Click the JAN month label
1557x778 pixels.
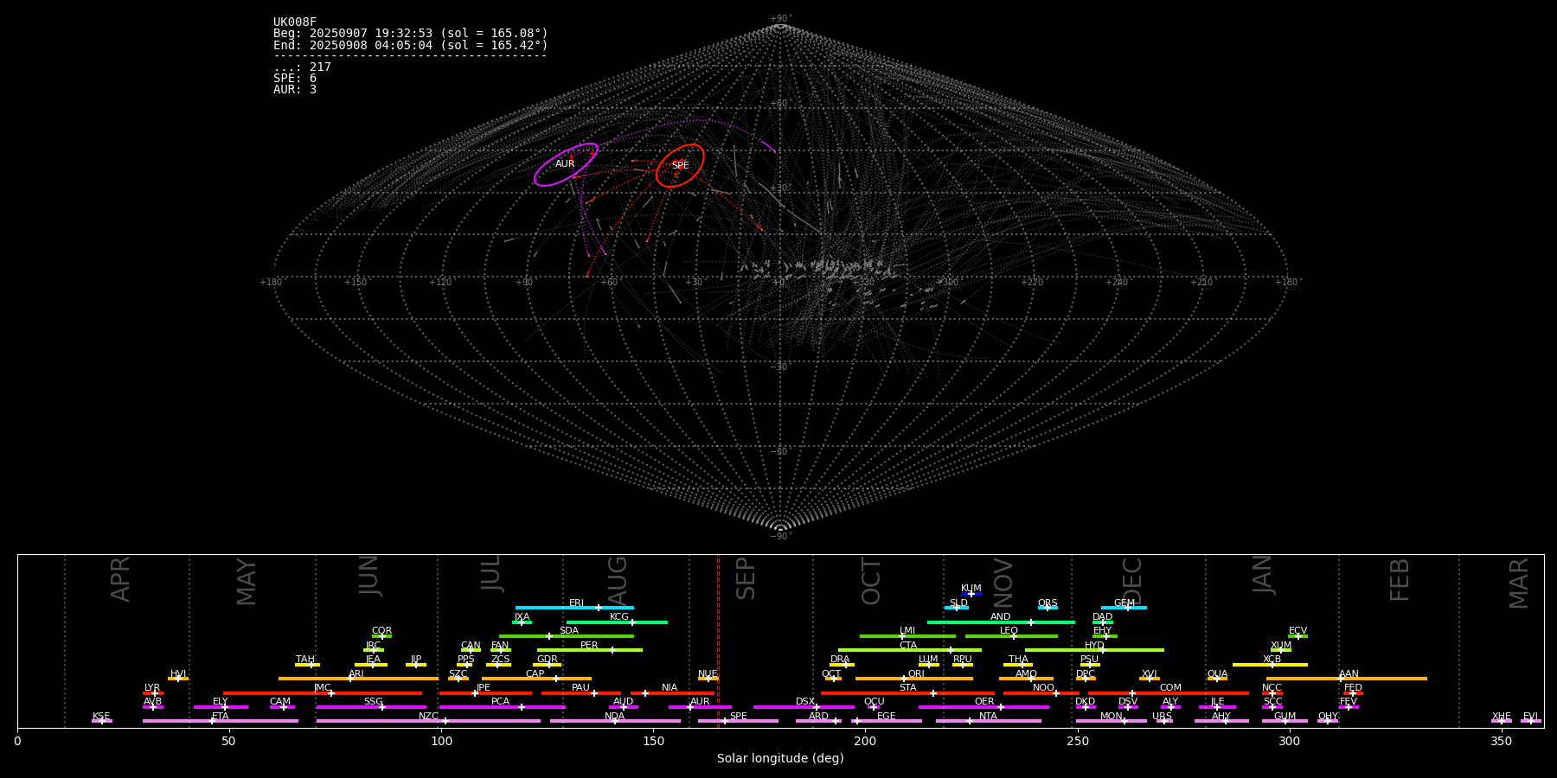[1263, 575]
